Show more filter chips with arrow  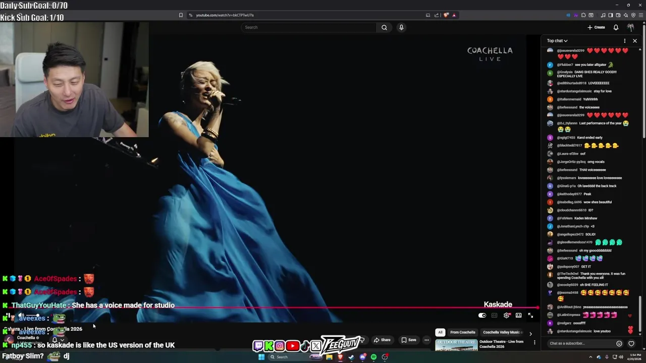click(530, 333)
